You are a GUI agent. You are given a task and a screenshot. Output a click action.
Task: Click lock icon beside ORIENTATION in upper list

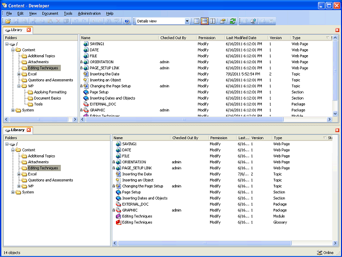click(x=81, y=62)
